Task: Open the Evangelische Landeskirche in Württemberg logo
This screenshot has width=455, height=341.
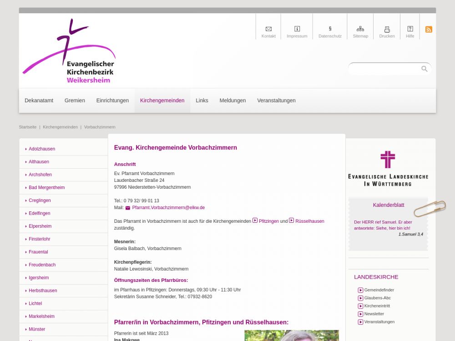Action: point(388,169)
